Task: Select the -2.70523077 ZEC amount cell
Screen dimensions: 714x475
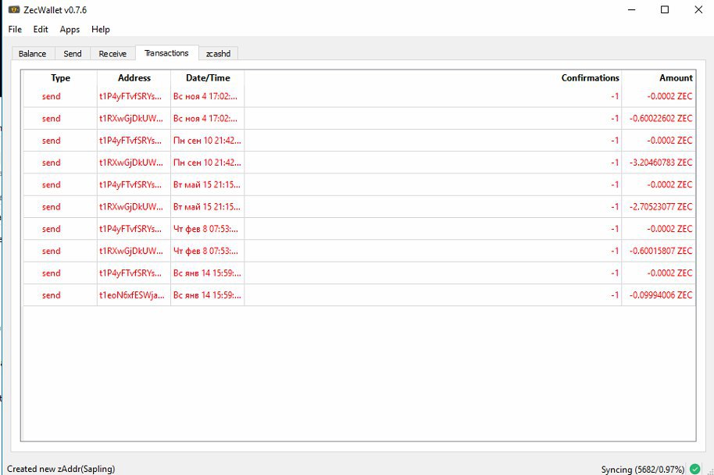Action: coord(659,207)
